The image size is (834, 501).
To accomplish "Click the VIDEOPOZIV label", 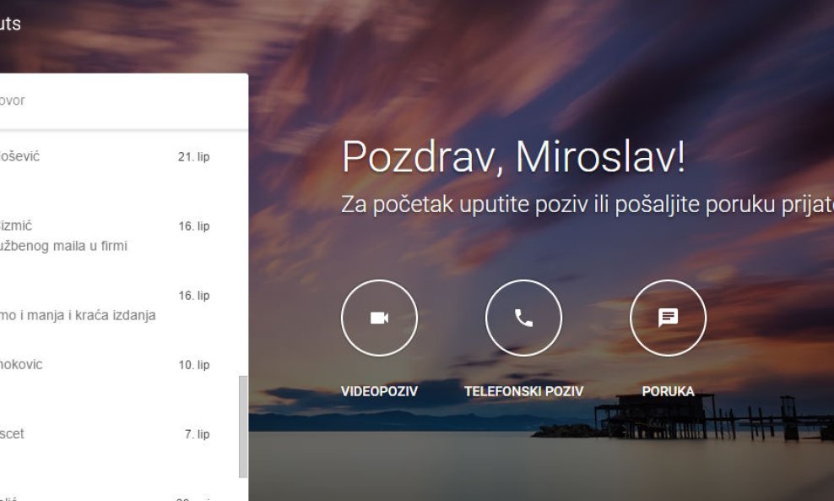I will pyautogui.click(x=379, y=391).
